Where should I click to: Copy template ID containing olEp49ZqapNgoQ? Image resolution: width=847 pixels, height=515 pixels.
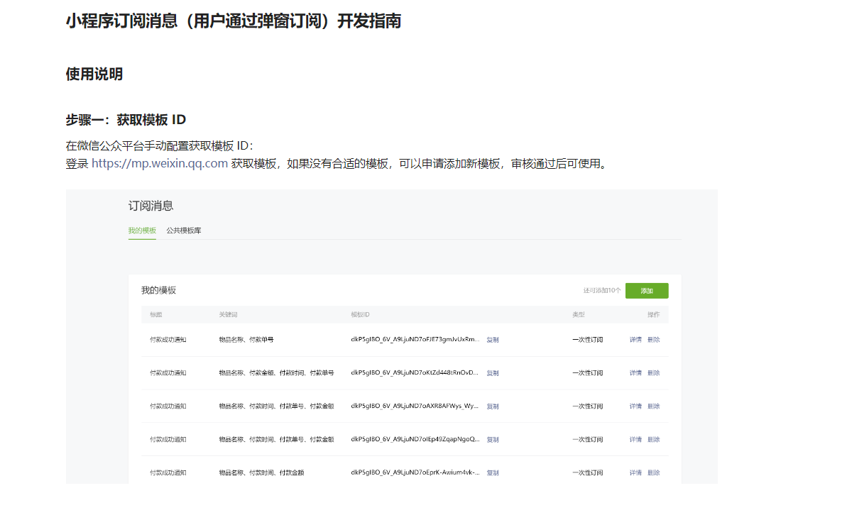pyautogui.click(x=493, y=439)
